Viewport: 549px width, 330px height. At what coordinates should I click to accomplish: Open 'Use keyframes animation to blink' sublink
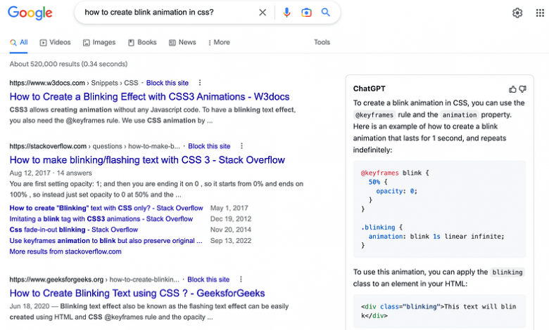(x=106, y=241)
